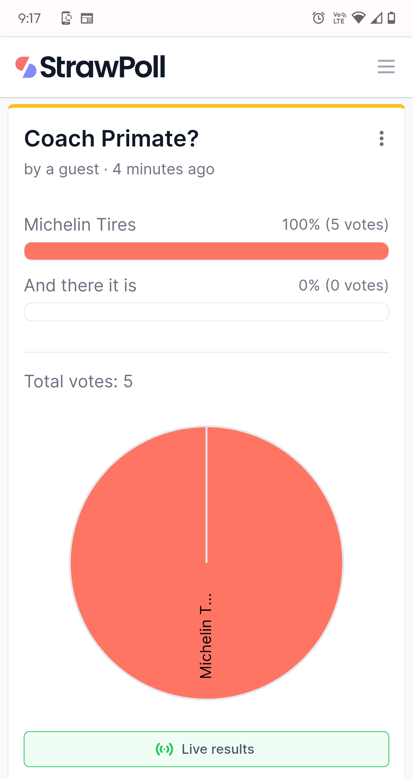The image size is (413, 779).
Task: Click the Coach Primate? poll title
Action: [111, 138]
